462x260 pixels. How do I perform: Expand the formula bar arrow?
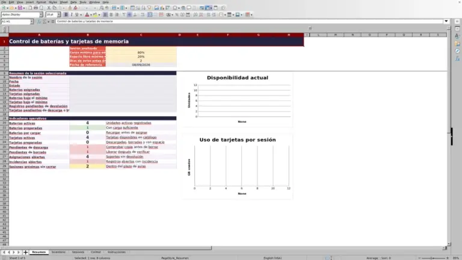pyautogui.click(x=446, y=21)
